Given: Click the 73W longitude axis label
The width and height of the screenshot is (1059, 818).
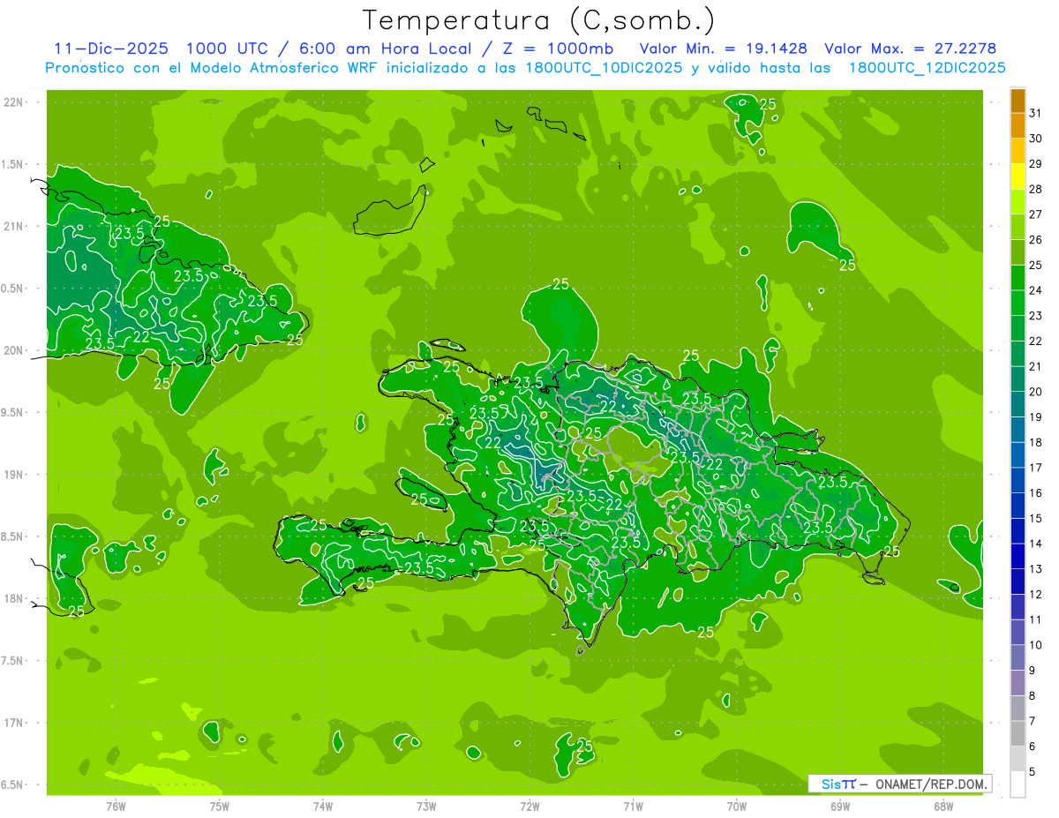Looking at the screenshot, I should pos(426,806).
